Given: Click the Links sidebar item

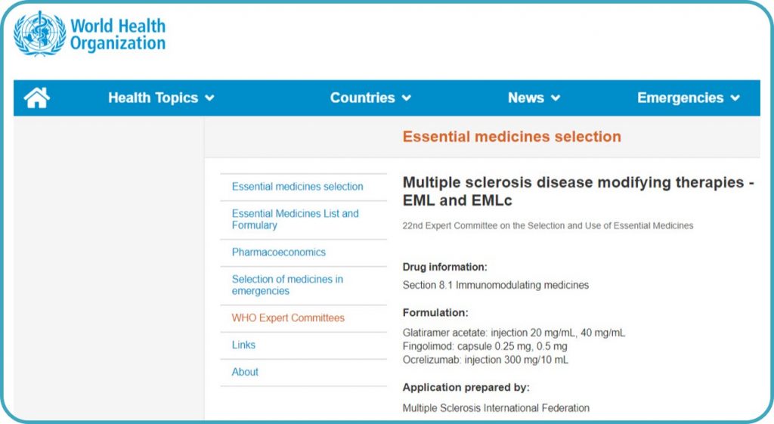Looking at the screenshot, I should coord(243,345).
